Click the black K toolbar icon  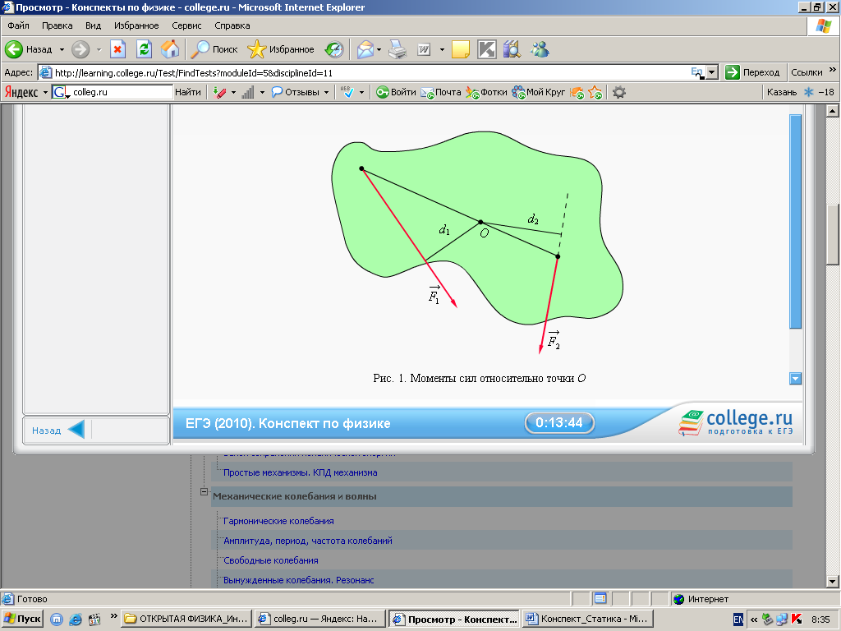click(x=487, y=49)
